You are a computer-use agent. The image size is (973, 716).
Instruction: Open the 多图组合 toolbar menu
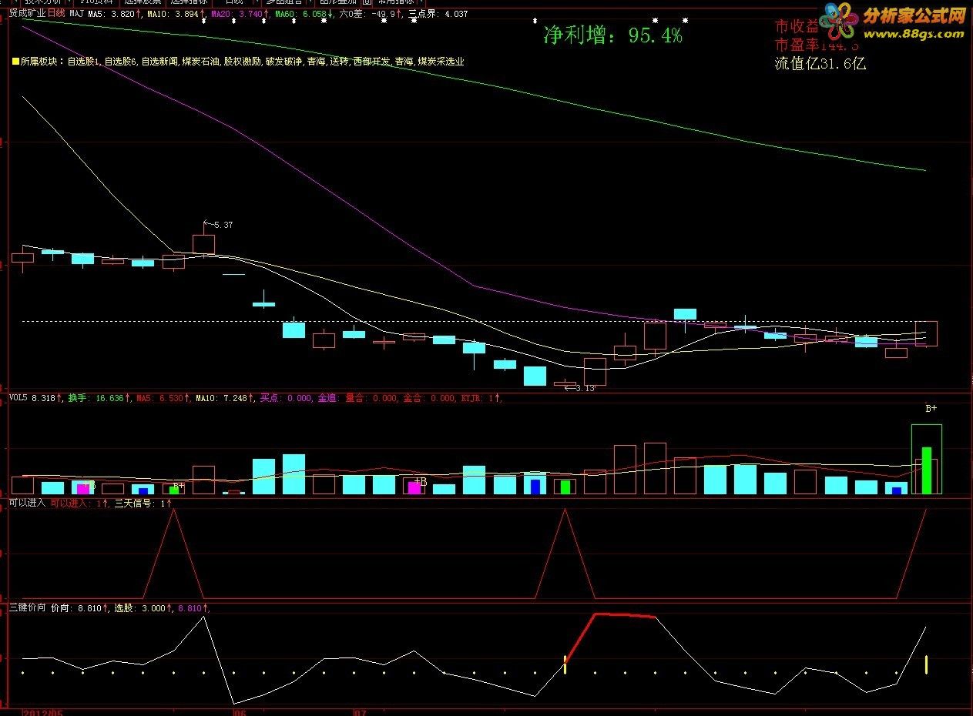[x=286, y=2]
